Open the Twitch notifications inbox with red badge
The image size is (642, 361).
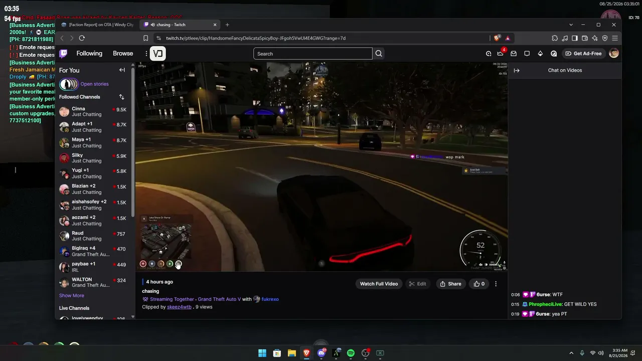501,54
